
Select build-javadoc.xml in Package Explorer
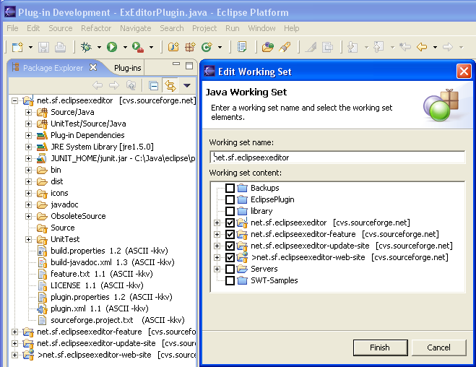[x=105, y=262]
